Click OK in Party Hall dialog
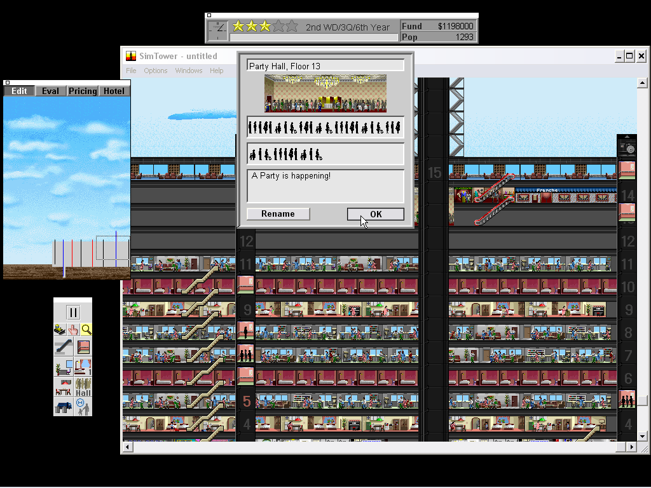 pyautogui.click(x=375, y=214)
